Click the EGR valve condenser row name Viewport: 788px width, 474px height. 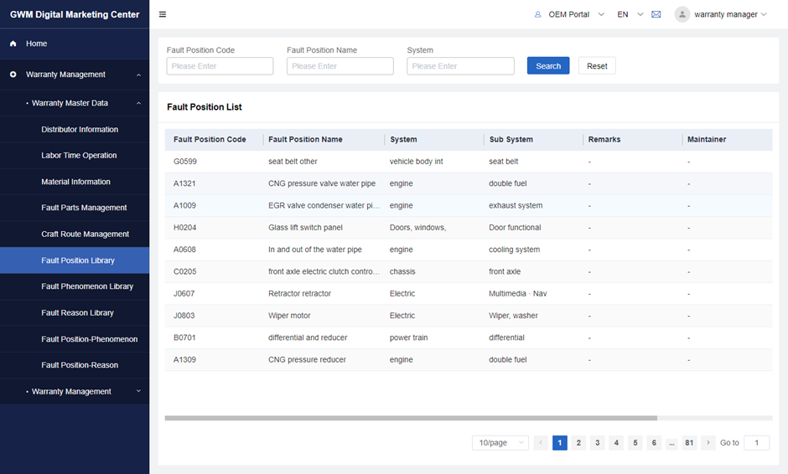point(324,206)
